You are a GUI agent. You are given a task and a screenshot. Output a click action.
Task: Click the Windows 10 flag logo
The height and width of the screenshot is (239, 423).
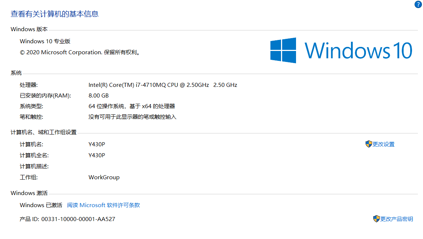283,50
